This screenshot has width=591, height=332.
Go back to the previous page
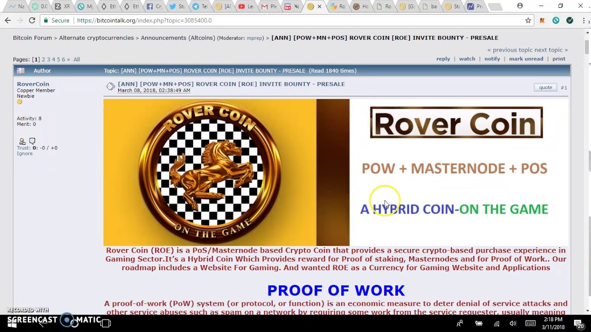tap(7, 20)
